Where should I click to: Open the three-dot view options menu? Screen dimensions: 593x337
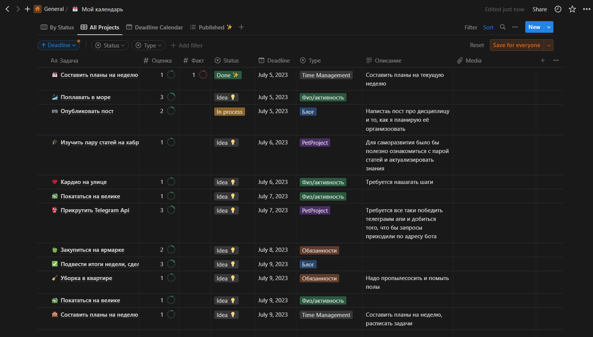coord(515,27)
